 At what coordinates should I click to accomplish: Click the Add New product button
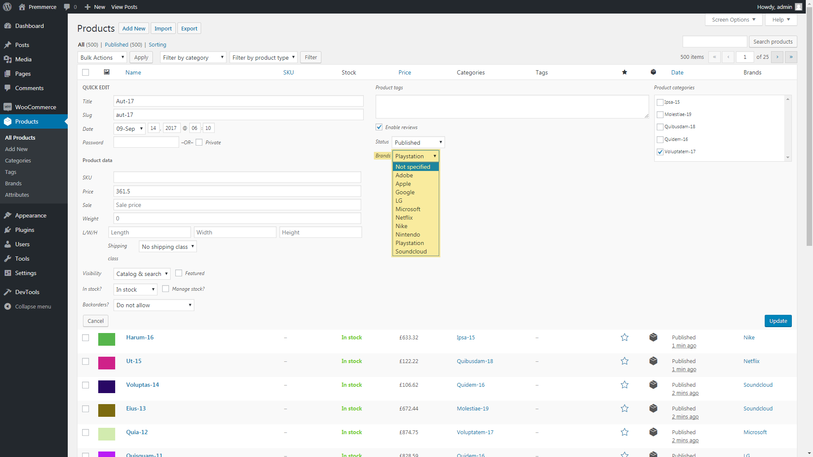point(134,28)
